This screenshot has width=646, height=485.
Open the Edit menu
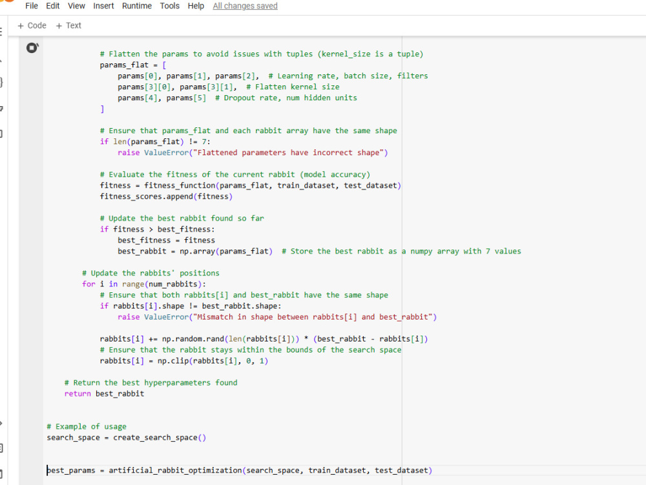pyautogui.click(x=53, y=6)
